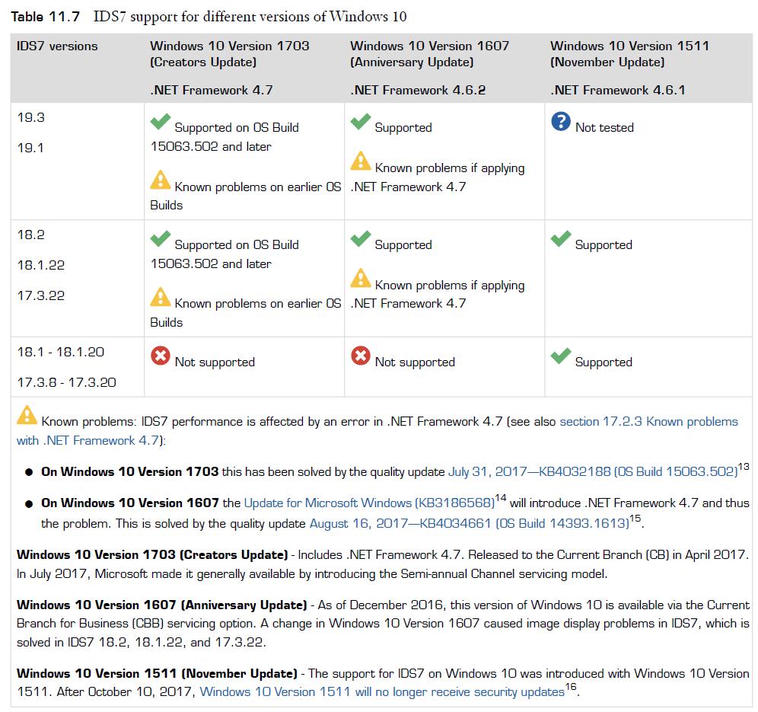
Task: Click bold 'Windows 10 Version 1511 (November Update)' paragraph heading
Action: click(157, 674)
